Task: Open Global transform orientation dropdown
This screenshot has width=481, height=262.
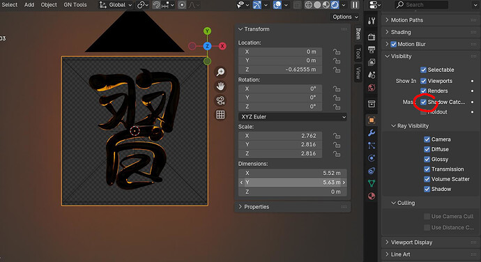Action: click(x=115, y=5)
